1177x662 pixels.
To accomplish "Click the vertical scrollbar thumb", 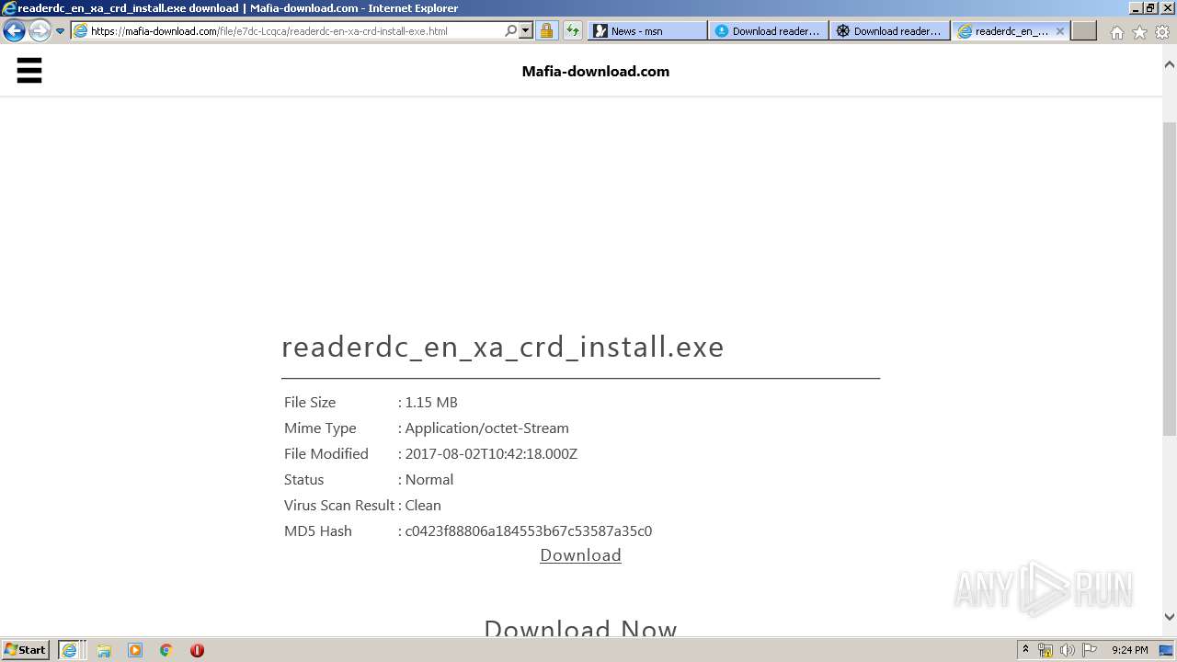I will pyautogui.click(x=1170, y=279).
